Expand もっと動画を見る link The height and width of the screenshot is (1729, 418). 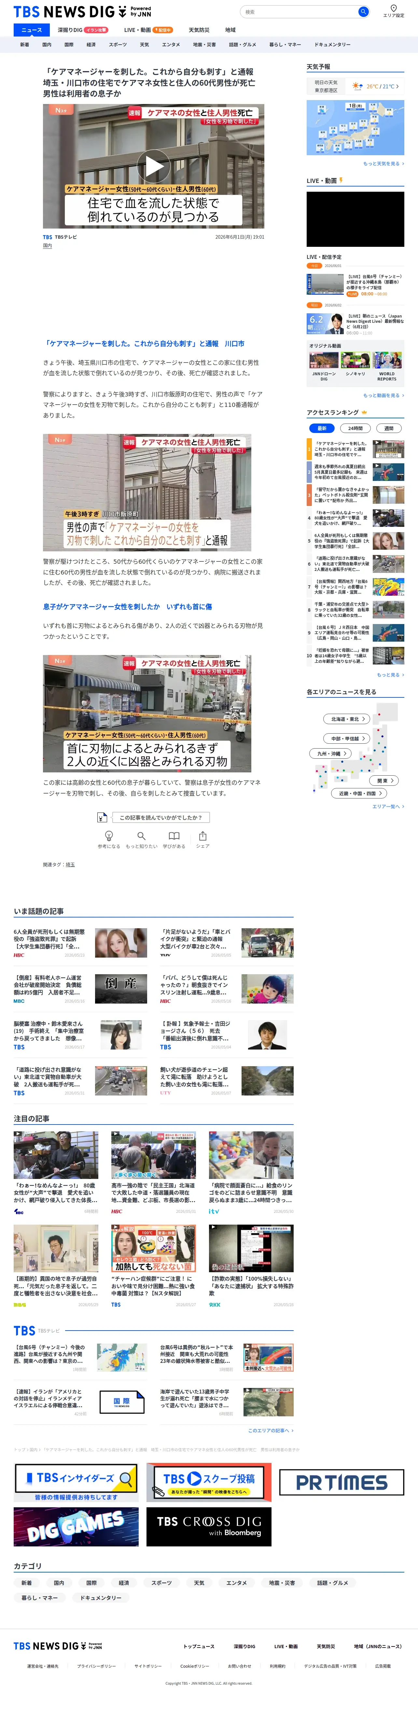[383, 395]
